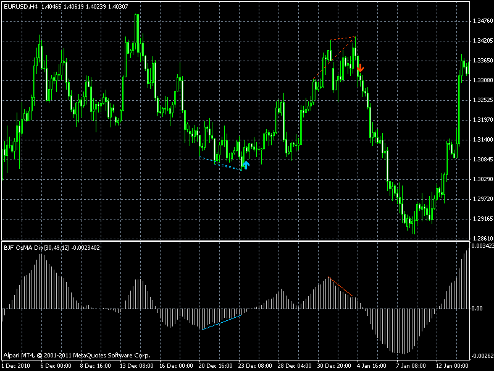
Task: Click the 6 Dec 00:00 time axis label
Action: pyautogui.click(x=56, y=366)
